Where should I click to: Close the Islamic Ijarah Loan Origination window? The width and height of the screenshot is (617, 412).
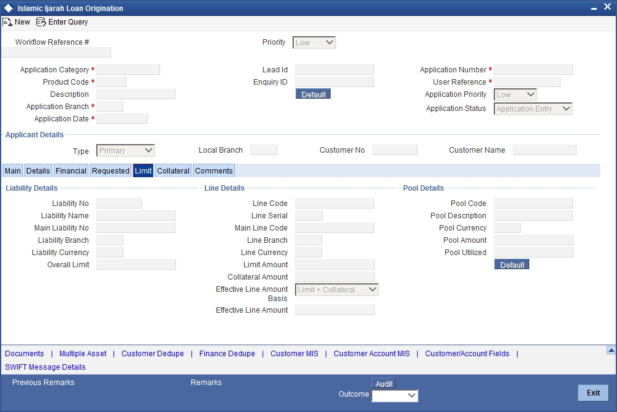(x=607, y=7)
